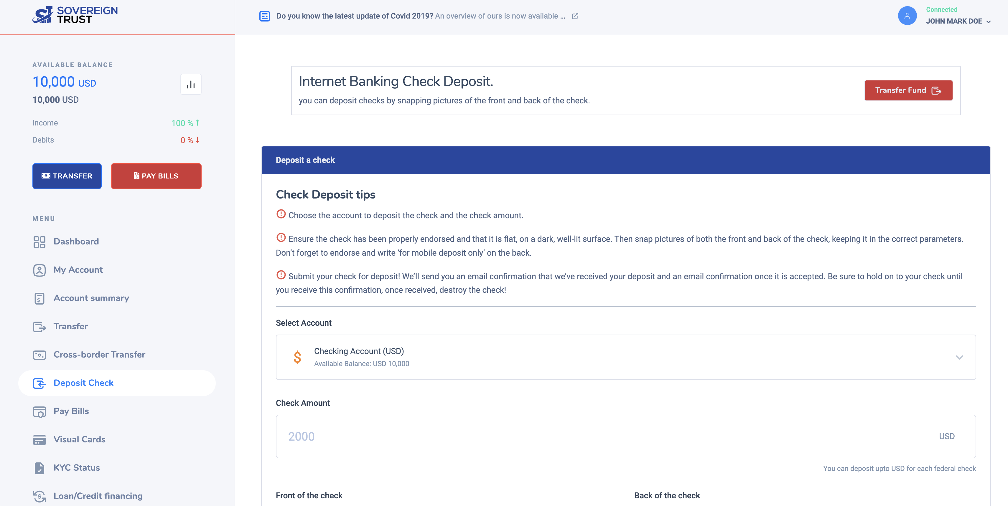Open the Checking Account (USD) selector

point(625,357)
